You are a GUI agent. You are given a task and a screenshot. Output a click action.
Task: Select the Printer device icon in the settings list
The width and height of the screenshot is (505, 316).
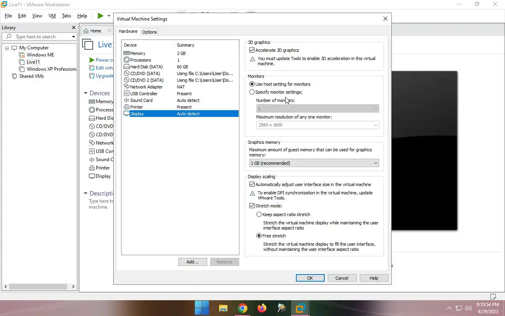pyautogui.click(x=127, y=107)
